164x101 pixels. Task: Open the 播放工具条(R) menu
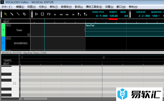tap(94, 7)
